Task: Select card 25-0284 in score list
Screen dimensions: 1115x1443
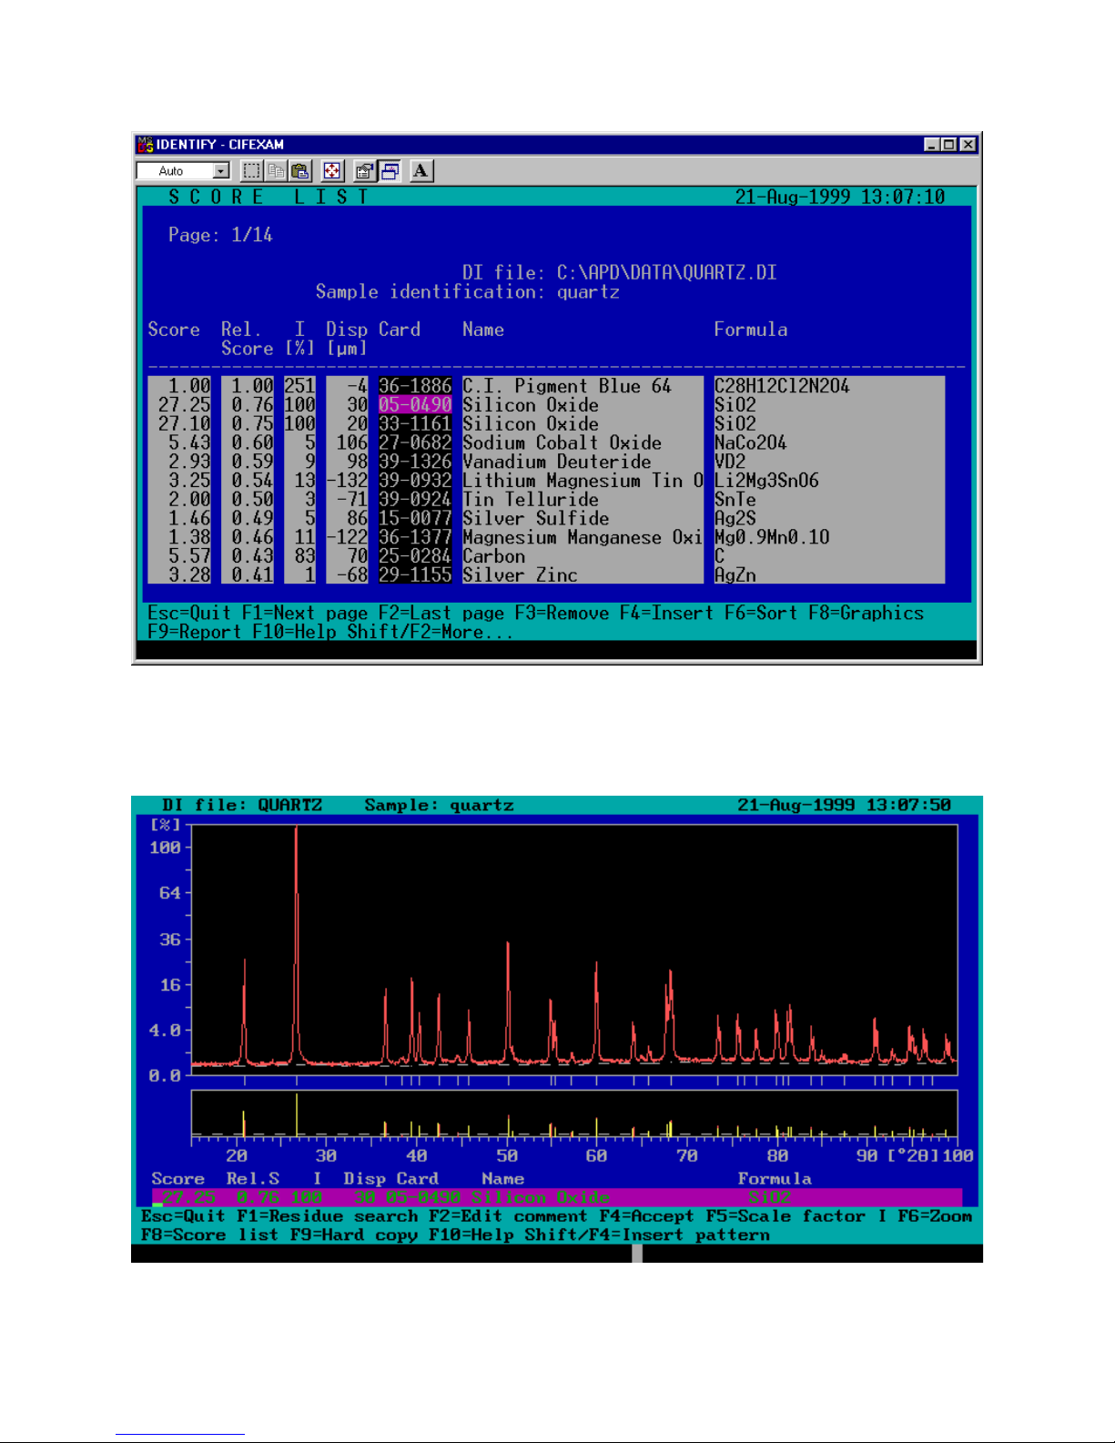Action: (x=415, y=556)
